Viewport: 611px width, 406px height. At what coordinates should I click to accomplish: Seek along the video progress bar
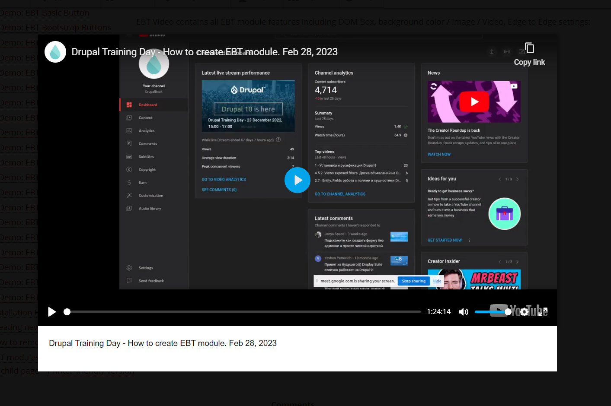click(242, 312)
